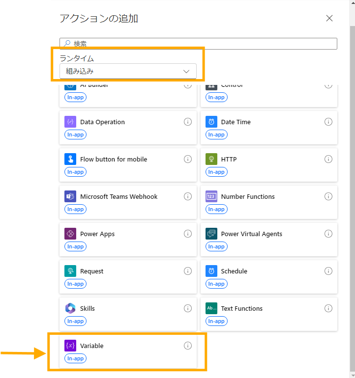Open info for Request connector
Screen dimensions: 355x378
coord(188,271)
